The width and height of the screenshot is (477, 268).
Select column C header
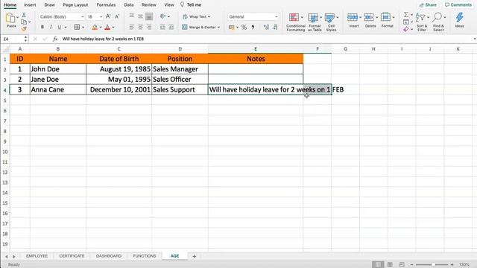119,49
